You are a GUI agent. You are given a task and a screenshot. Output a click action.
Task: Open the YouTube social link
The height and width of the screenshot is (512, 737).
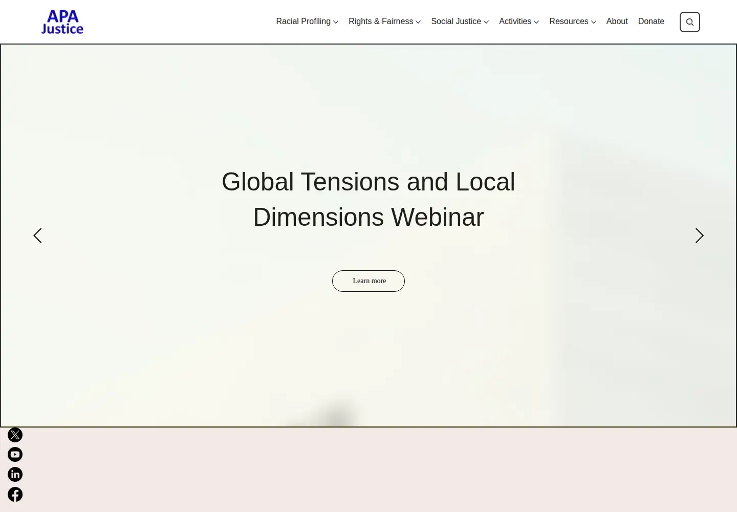click(x=15, y=455)
